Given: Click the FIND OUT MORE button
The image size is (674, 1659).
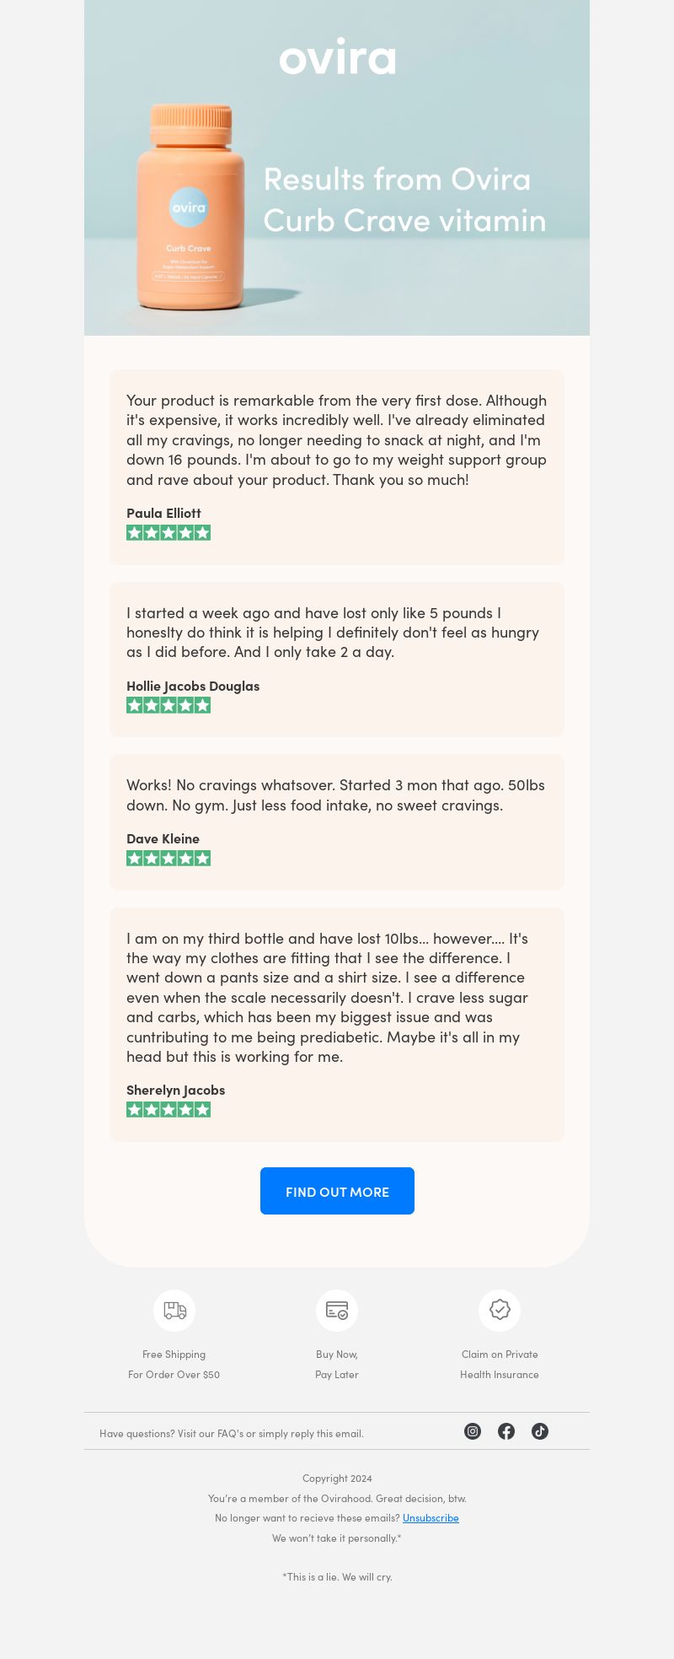Looking at the screenshot, I should pos(337,1191).
